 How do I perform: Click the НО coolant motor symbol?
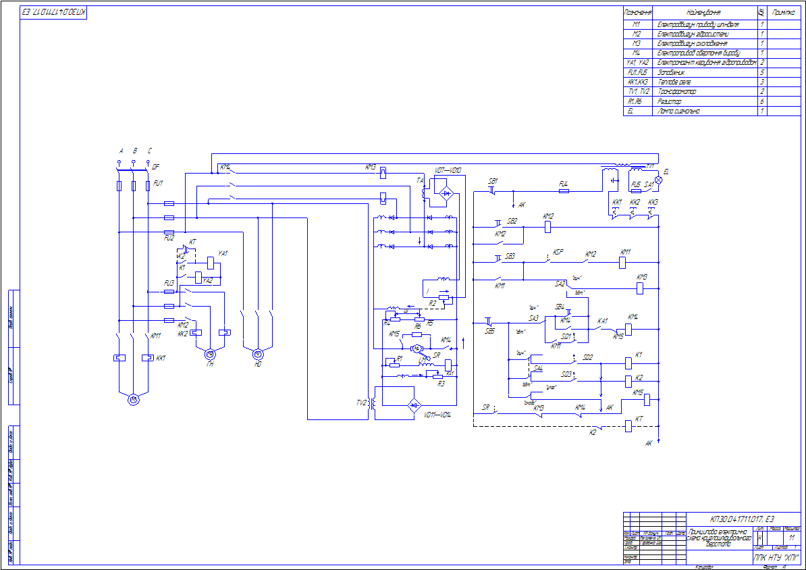tap(258, 353)
